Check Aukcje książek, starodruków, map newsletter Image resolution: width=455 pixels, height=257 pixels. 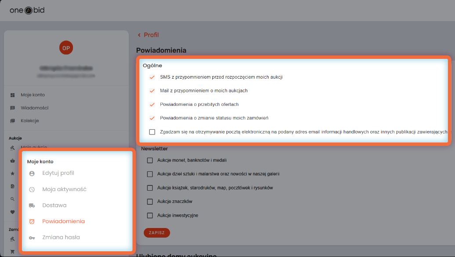pos(150,188)
